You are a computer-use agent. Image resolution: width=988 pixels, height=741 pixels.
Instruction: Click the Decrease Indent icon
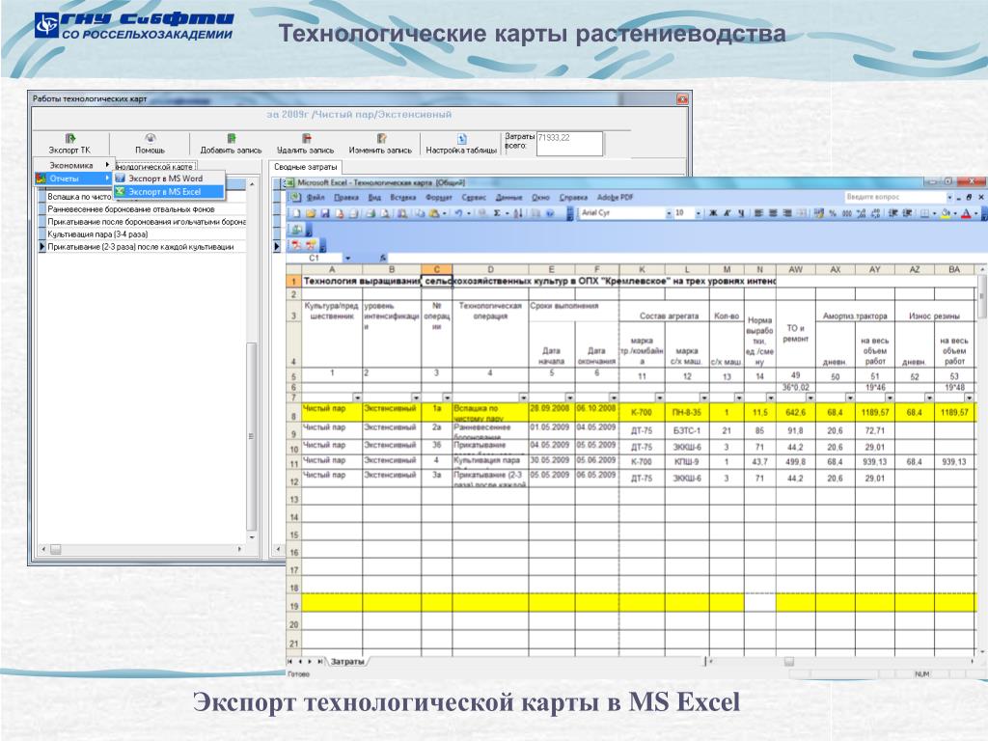tap(892, 213)
